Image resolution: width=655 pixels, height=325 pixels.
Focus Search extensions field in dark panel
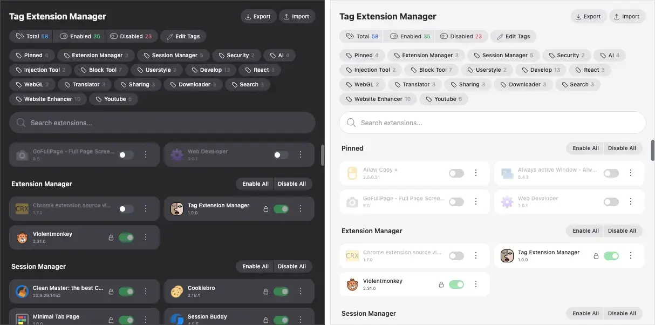[x=162, y=123]
